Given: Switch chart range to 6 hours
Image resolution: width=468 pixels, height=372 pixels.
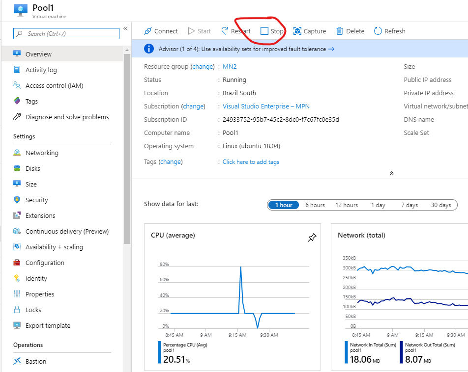Looking at the screenshot, I should click(315, 205).
